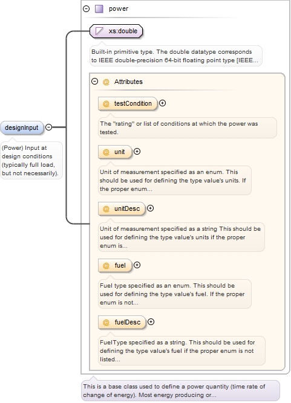Collapse the designInput element node
291x403 pixels.
[x=48, y=127]
